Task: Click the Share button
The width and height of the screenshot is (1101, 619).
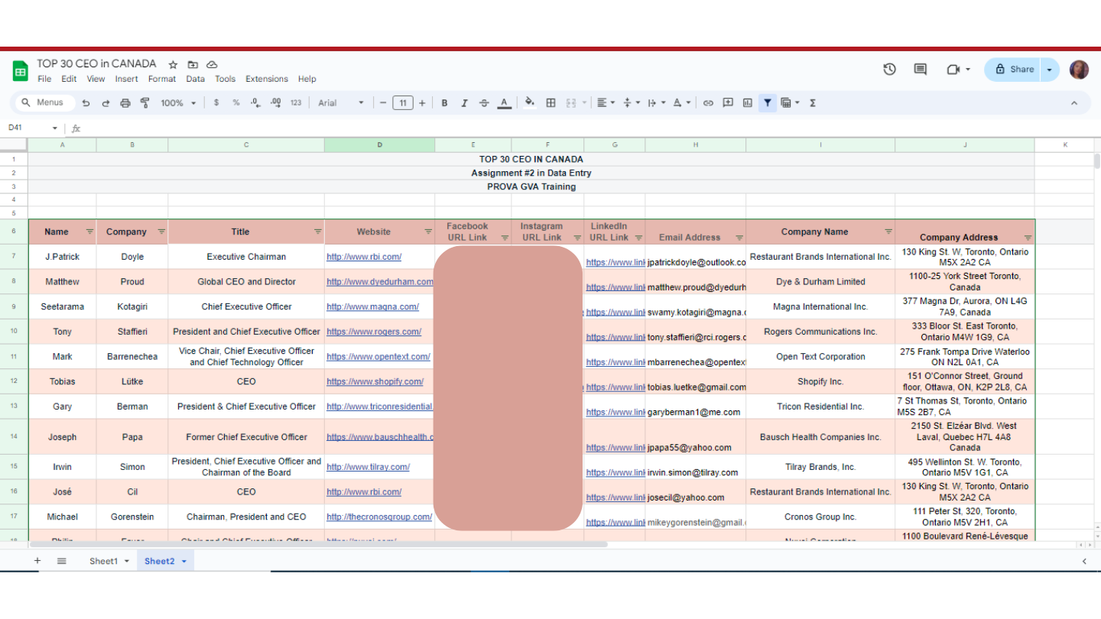Action: [1014, 70]
